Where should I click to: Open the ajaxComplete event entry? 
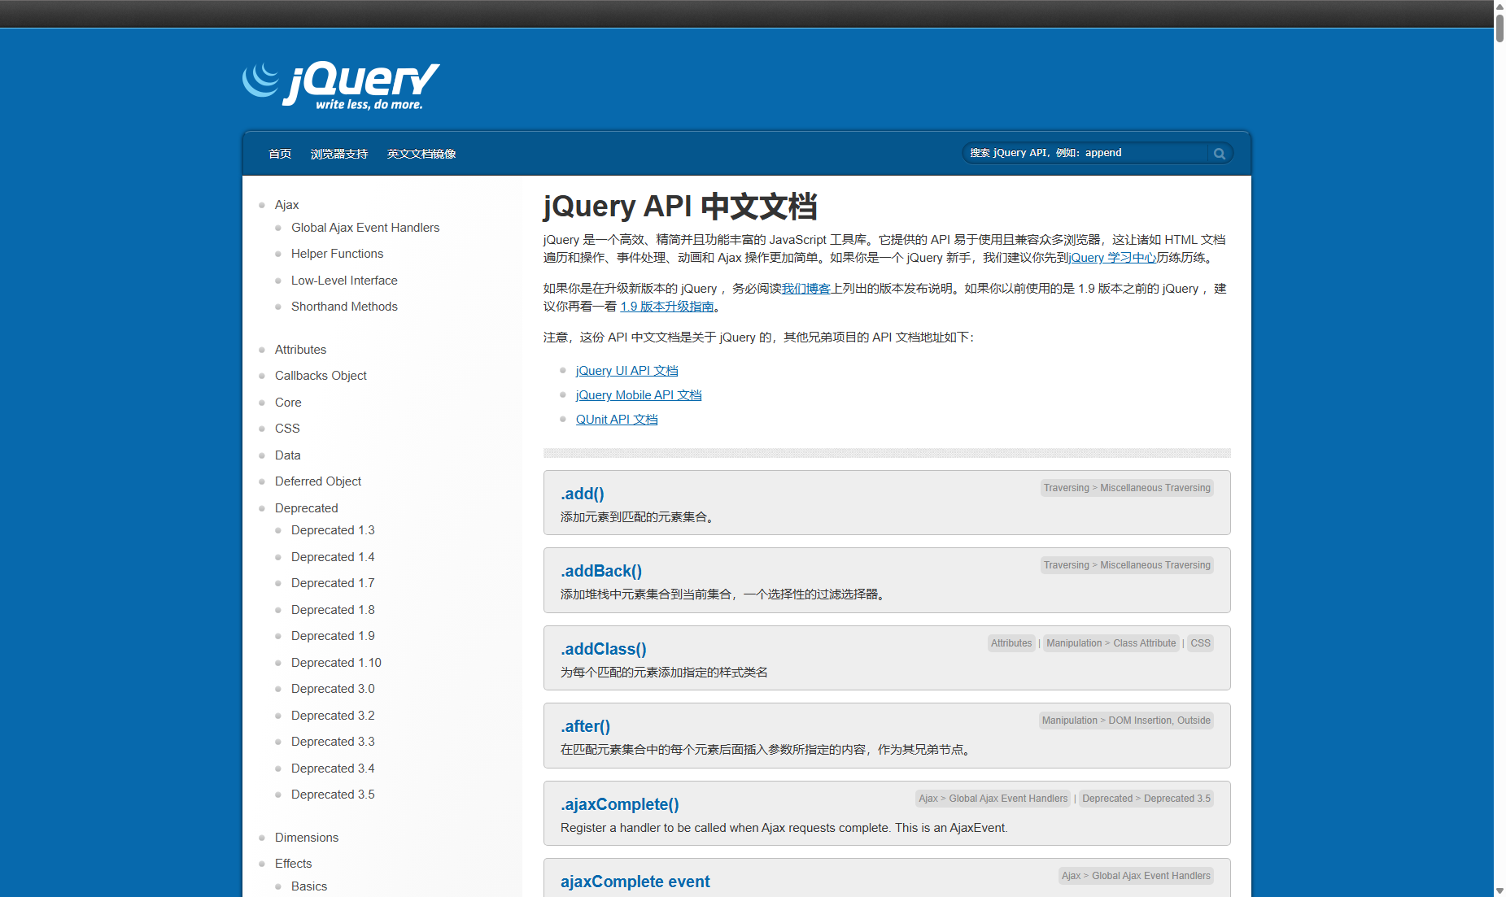(635, 882)
